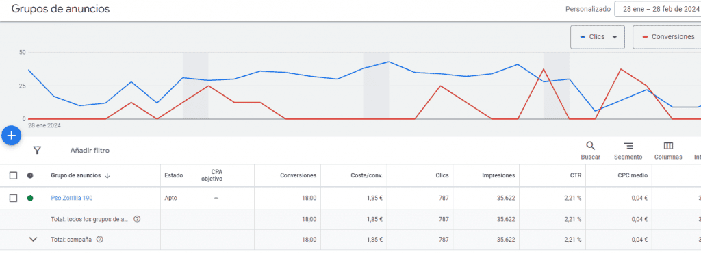Sort by the CTR column header

[x=576, y=175]
